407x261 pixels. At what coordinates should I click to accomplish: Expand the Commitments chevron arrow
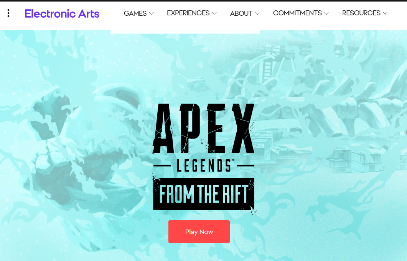point(326,13)
